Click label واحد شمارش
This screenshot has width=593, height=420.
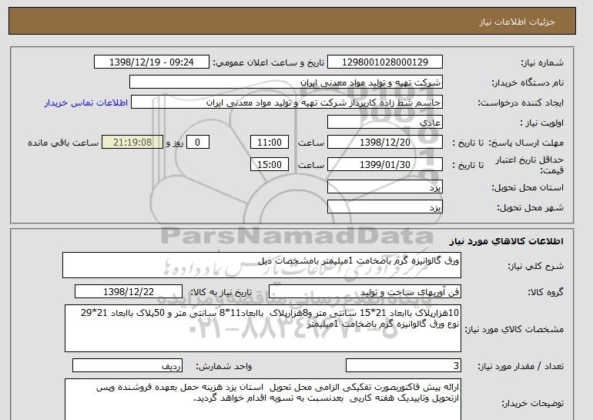(224, 366)
